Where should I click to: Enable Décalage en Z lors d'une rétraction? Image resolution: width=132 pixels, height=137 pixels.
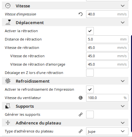point(90,73)
